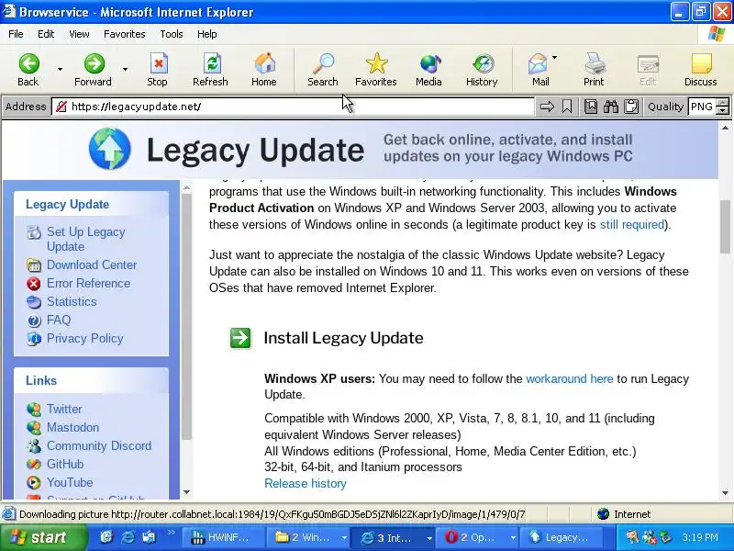Open the Mail toolbar button

[539, 70]
